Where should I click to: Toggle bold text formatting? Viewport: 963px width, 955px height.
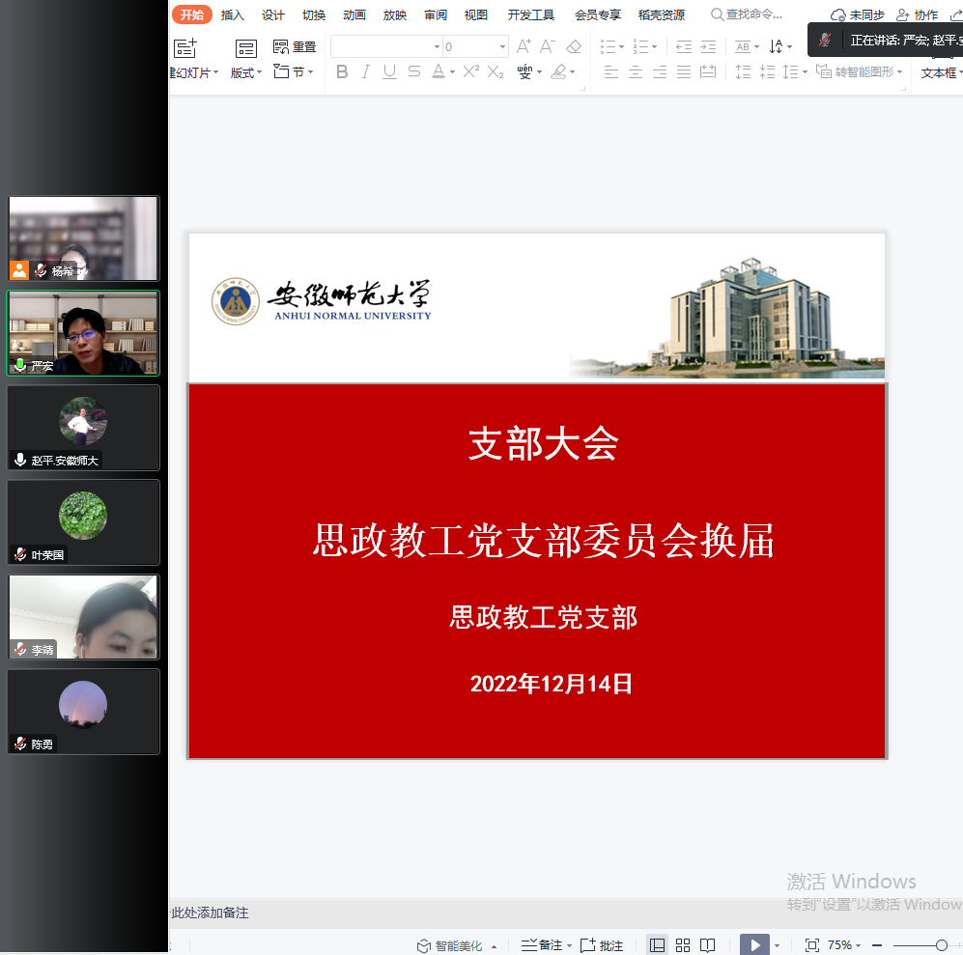342,72
